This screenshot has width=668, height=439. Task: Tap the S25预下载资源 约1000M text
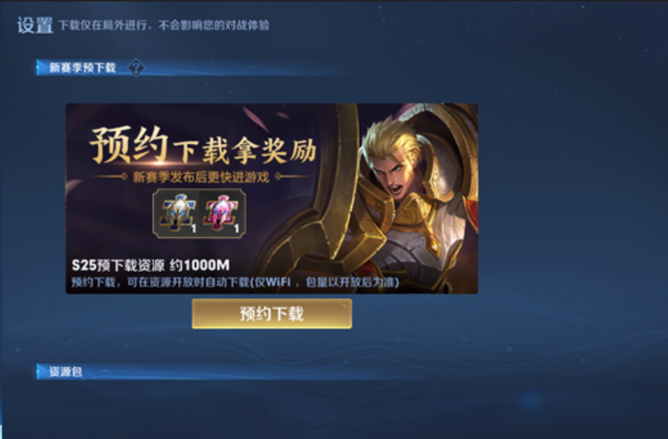[x=151, y=265]
